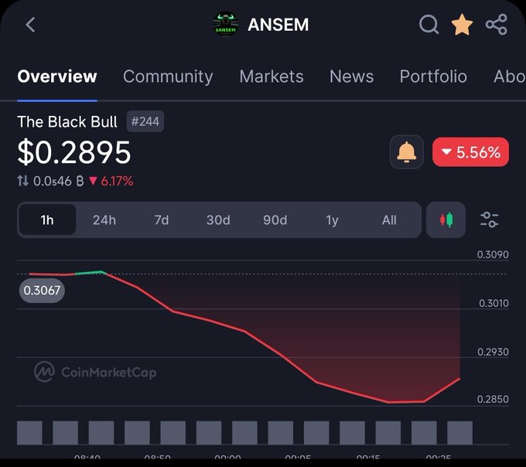
Task: Tap the 0.2850 axis value
Action: 493,399
